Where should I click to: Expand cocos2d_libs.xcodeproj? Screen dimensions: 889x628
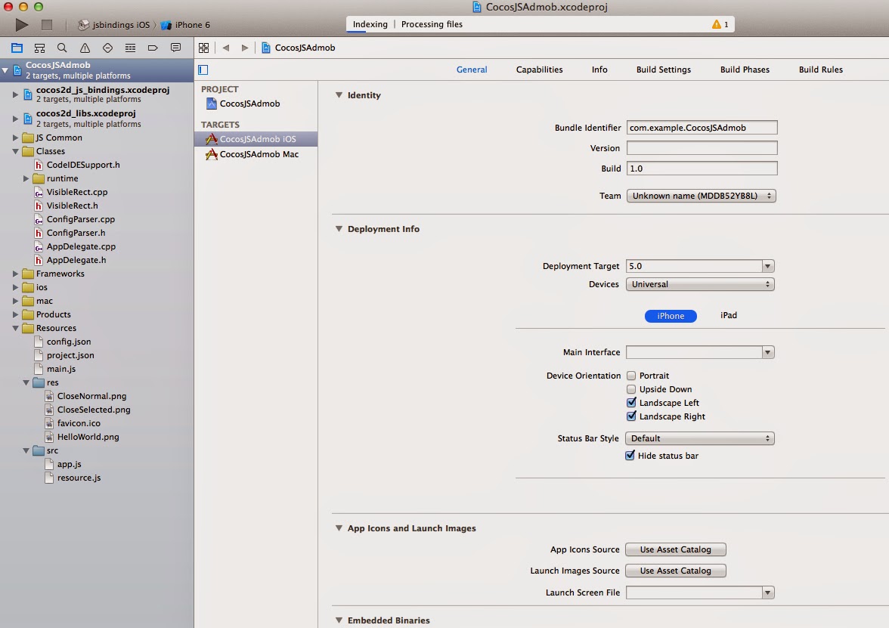pos(15,119)
